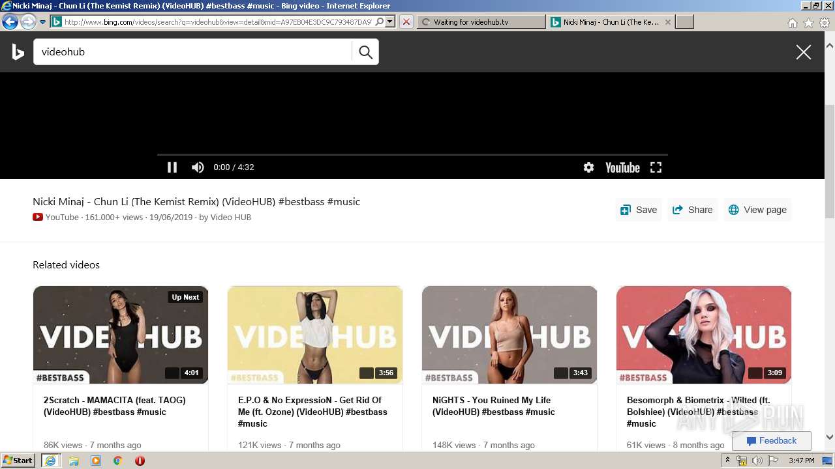Open Internet Explorer Tools gear
The height and width of the screenshot is (469, 835).
point(825,23)
